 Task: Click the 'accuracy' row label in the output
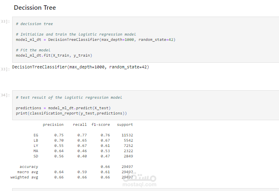coord(29,167)
